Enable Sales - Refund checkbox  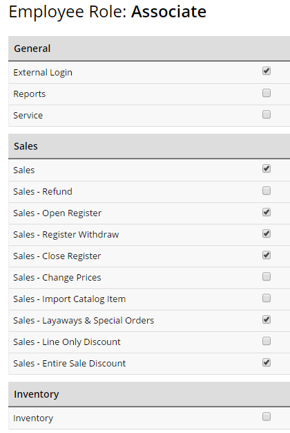pyautogui.click(x=267, y=191)
